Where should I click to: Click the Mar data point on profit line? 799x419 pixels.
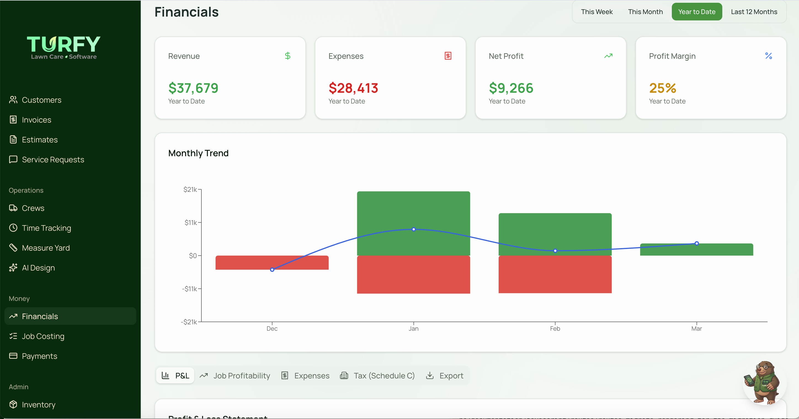pyautogui.click(x=697, y=243)
